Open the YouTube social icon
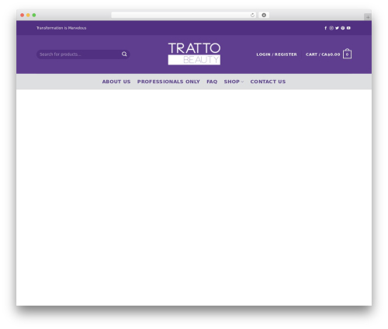Viewport: 388px width, 329px height. pyautogui.click(x=348, y=28)
